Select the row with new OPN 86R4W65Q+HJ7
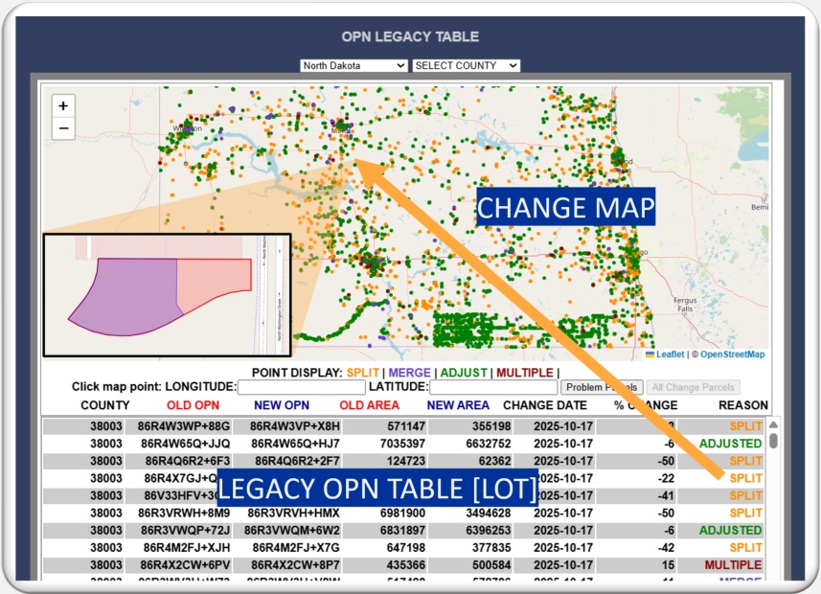 pos(292,444)
